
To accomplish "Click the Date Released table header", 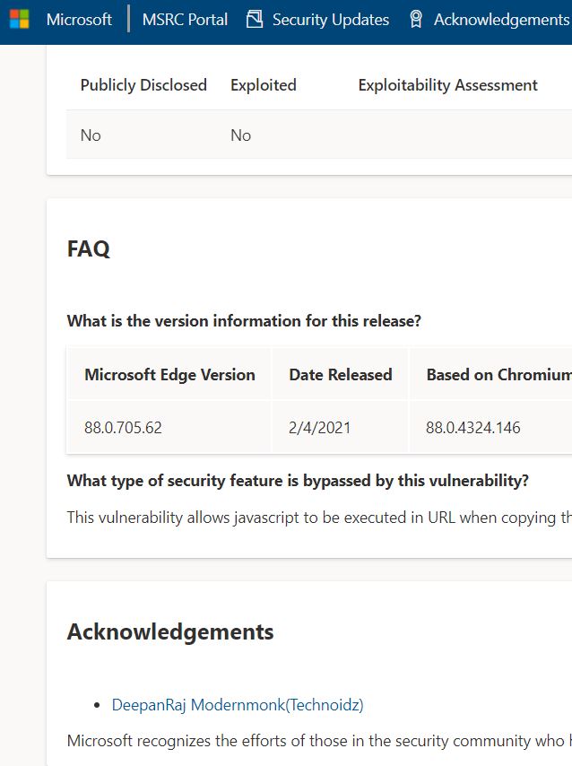I will [341, 375].
